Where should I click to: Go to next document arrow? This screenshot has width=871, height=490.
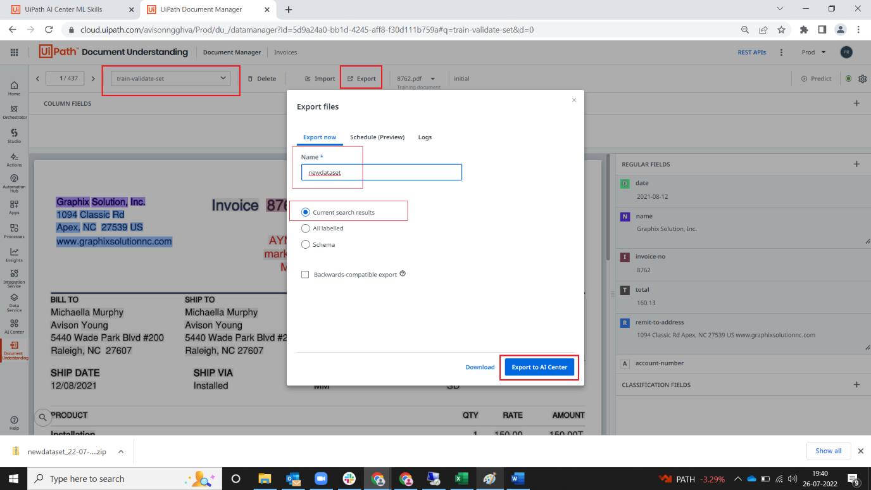pos(93,79)
